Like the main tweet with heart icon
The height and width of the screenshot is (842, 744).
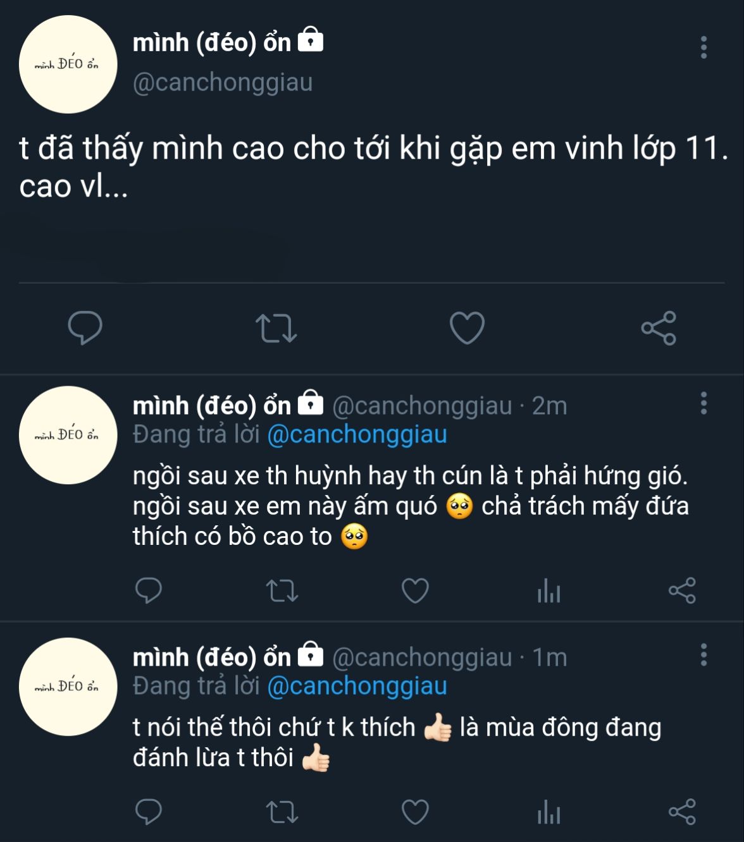467,328
